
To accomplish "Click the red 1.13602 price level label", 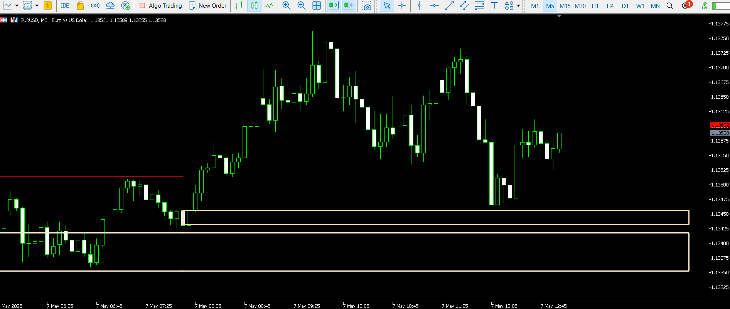I will [x=720, y=125].
